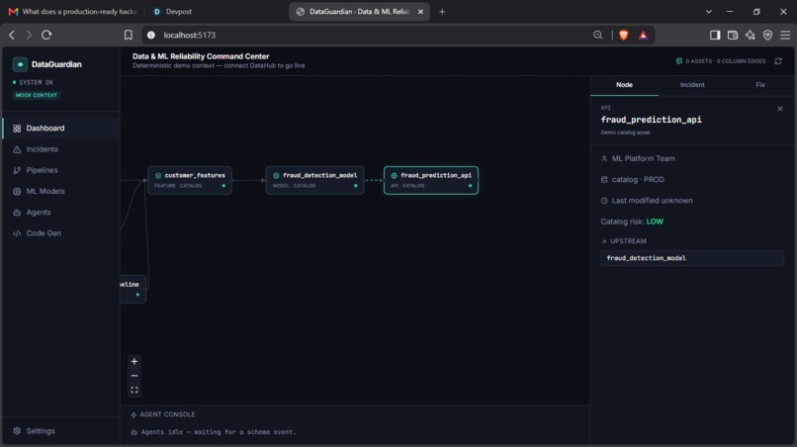Click the Incidents warning triangle icon
This screenshot has width=797, height=447.
click(x=17, y=149)
